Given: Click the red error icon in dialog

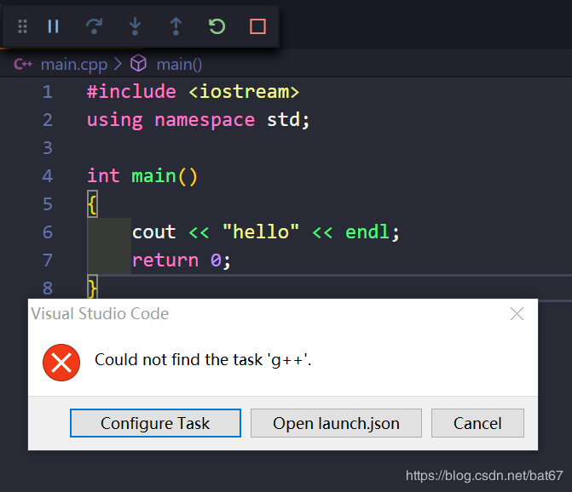Looking at the screenshot, I should 61,363.
